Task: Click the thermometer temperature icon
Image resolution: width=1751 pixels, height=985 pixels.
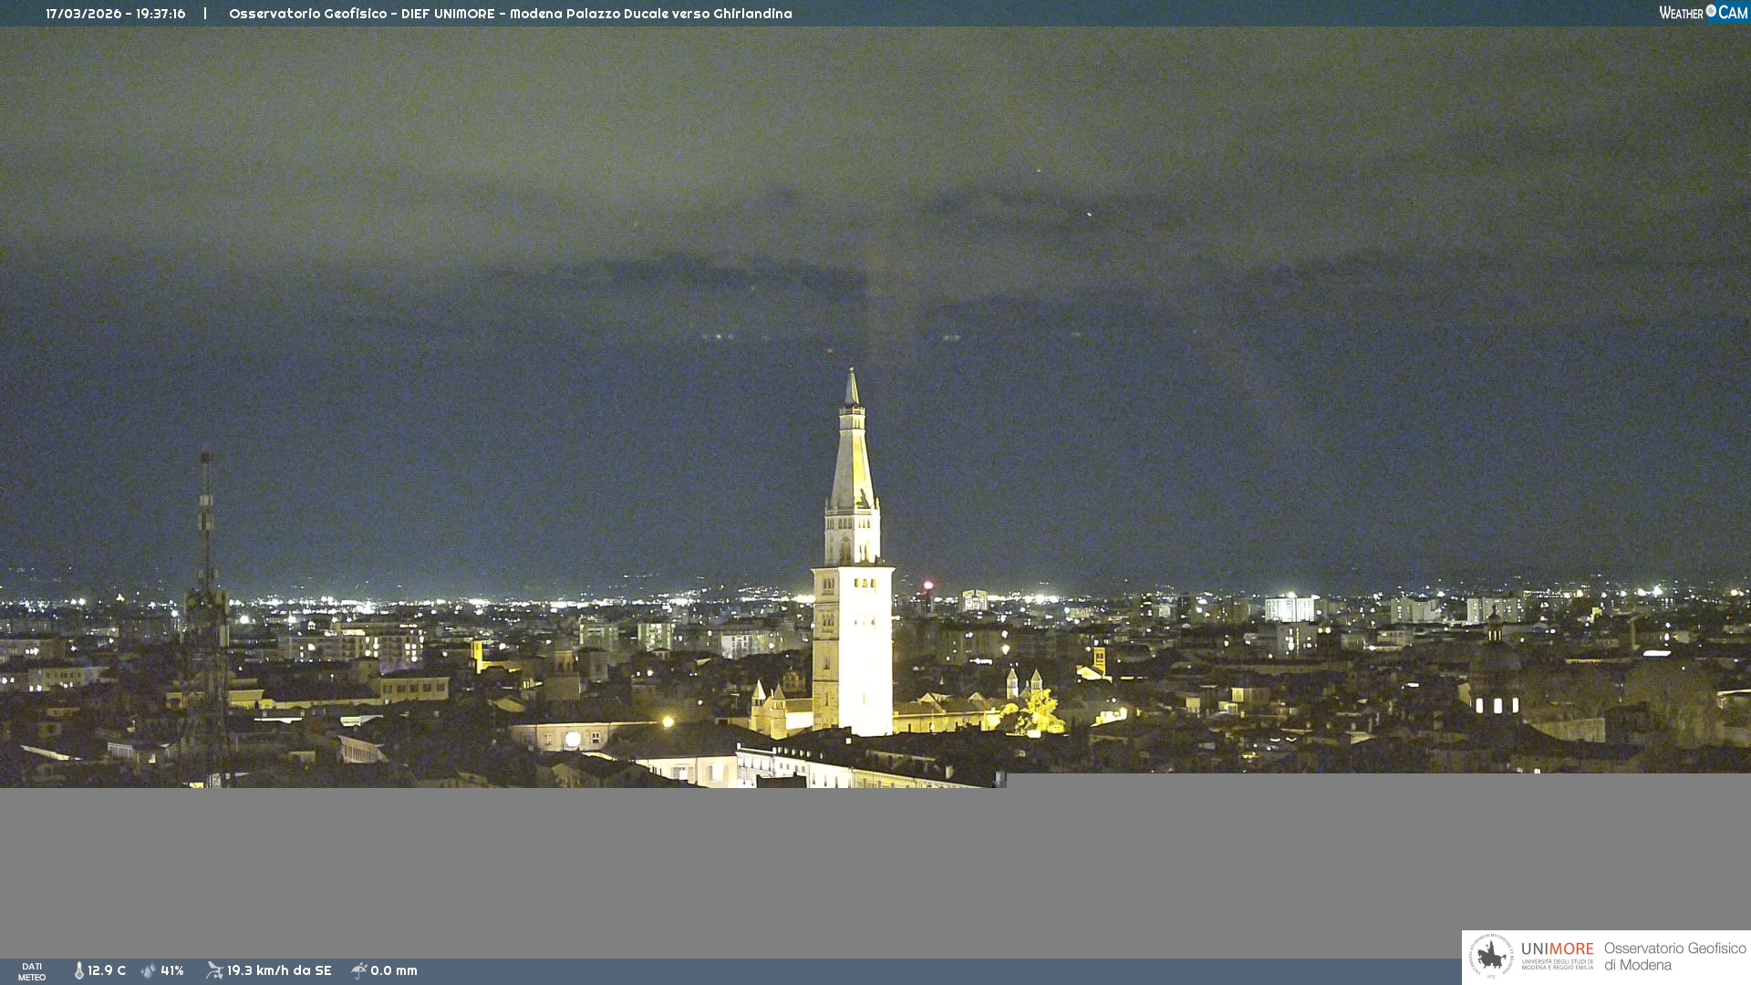Action: [x=78, y=971]
